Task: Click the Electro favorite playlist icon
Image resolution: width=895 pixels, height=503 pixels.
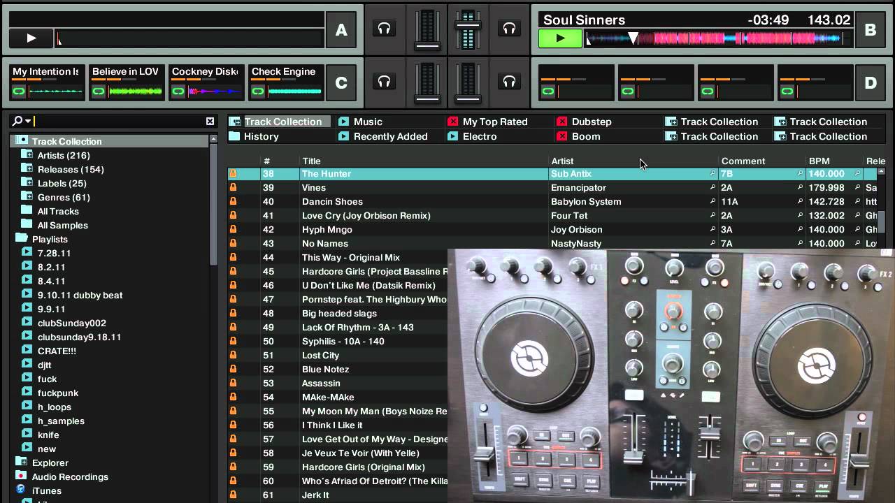Action: tap(452, 136)
